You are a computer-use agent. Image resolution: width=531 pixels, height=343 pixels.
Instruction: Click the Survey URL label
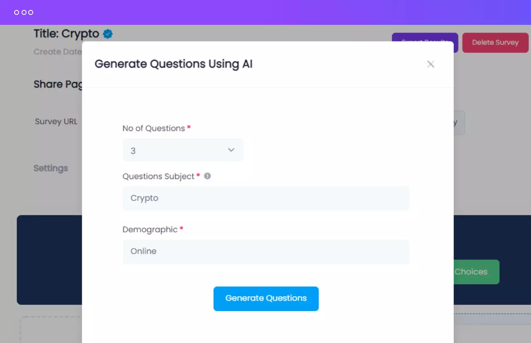56,121
